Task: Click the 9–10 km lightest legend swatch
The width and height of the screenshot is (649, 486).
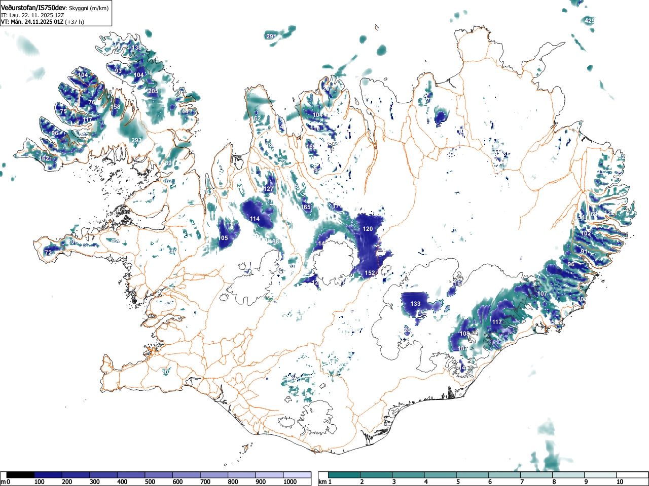Action: point(601,475)
